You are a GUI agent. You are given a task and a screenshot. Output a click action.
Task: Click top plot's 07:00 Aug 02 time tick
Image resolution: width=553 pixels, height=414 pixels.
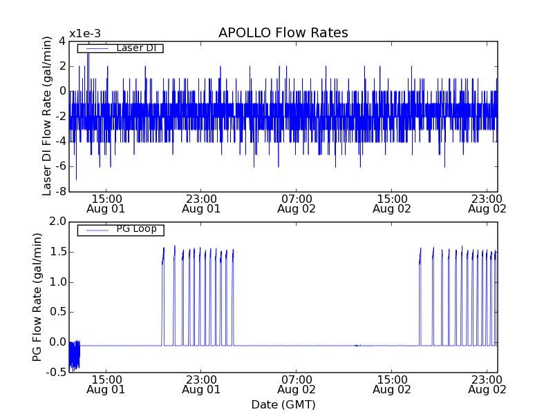[296, 203]
